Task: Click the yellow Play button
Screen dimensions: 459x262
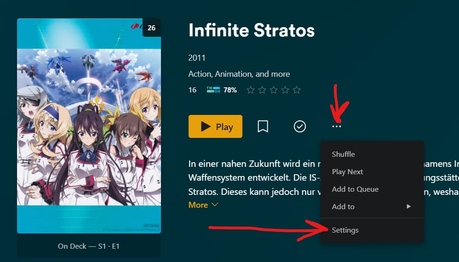Action: pyautogui.click(x=215, y=126)
